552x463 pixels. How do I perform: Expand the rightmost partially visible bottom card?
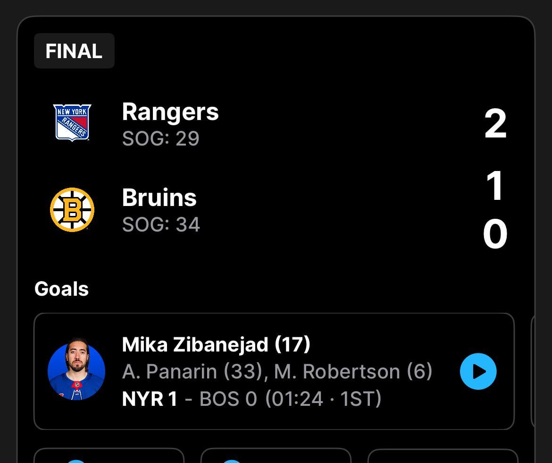[443, 456]
